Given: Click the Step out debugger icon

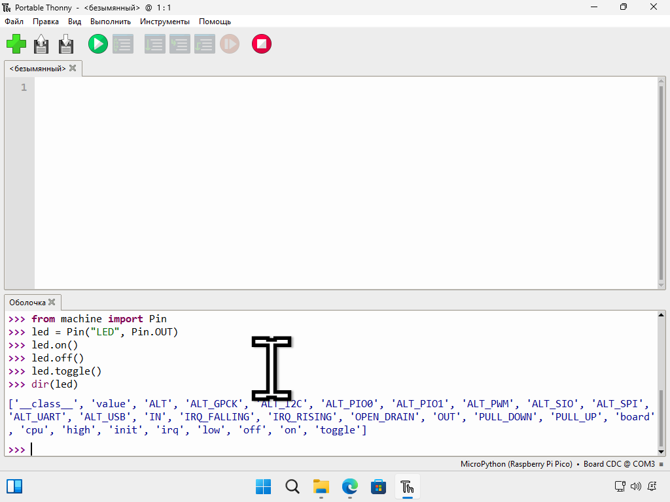Looking at the screenshot, I should [205, 44].
